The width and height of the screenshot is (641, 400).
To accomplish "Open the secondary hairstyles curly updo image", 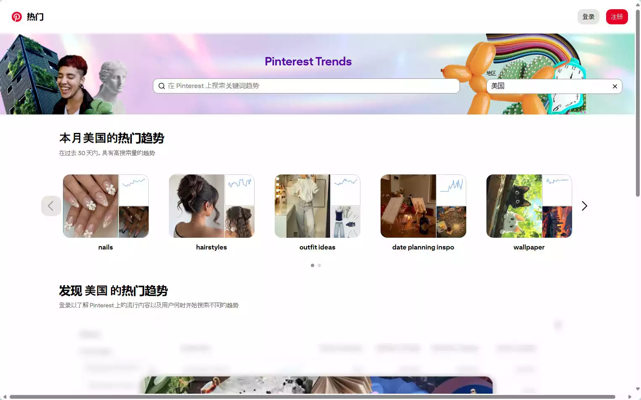I will coord(240,222).
